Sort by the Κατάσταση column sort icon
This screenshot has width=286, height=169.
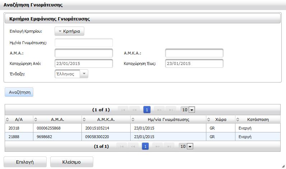238,119
